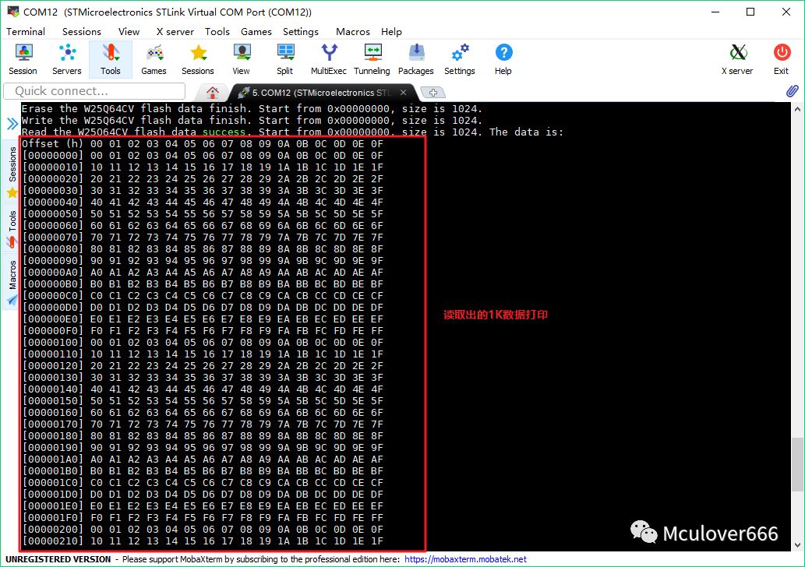Open the Help menu
Viewport: 805px width, 567px height.
pos(391,32)
